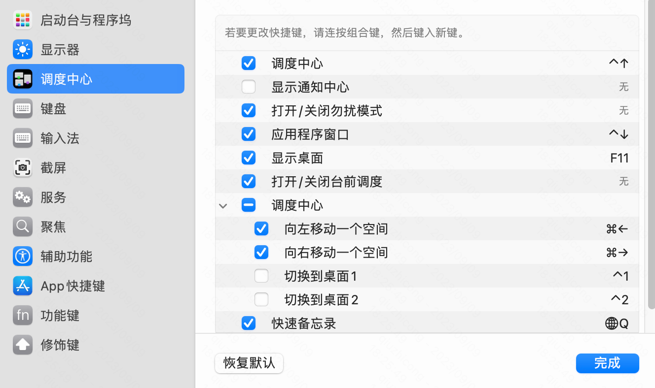Select 辅助功能 category label in sidebar
Viewport: 655px width, 388px height.
click(x=66, y=257)
